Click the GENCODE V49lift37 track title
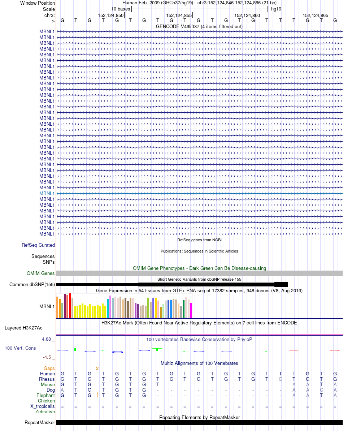Screen dimensions: 343x431 click(199, 26)
